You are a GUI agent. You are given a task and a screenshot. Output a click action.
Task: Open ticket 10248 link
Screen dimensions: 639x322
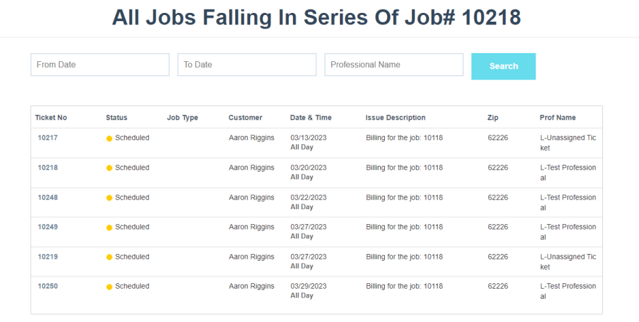[x=48, y=198]
